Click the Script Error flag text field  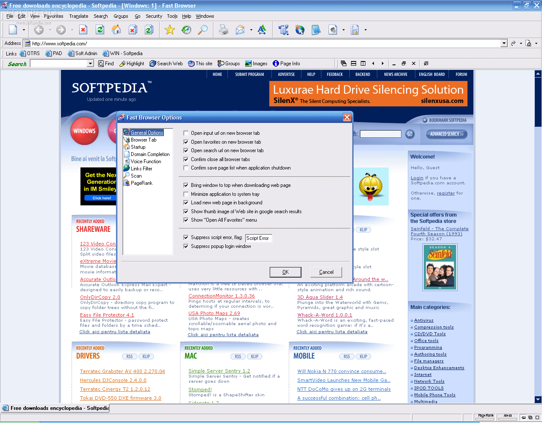259,238
